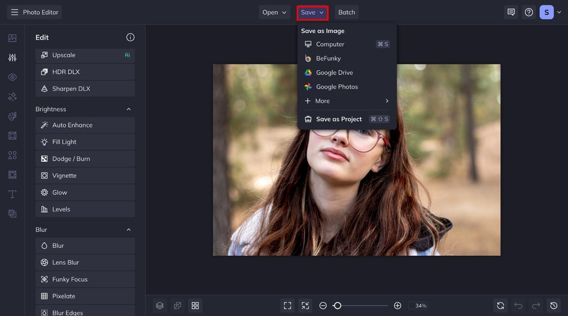Open the history clock icon
The image size is (568, 316).
554,306
